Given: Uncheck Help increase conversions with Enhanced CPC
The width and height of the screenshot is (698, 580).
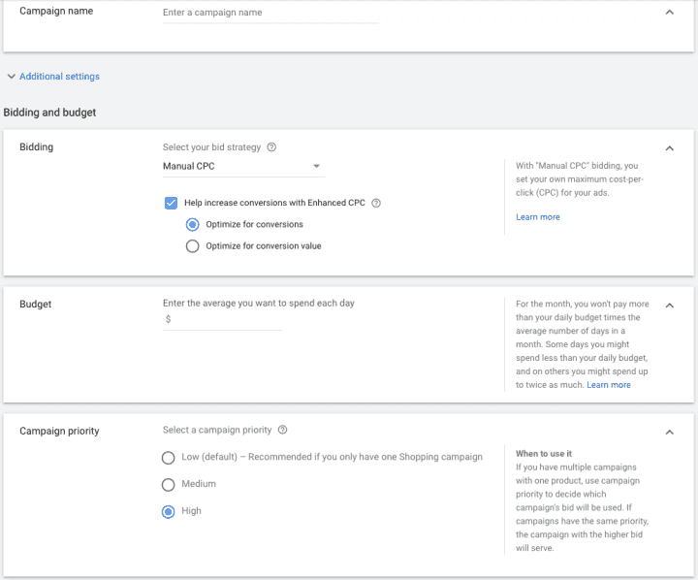Looking at the screenshot, I should click(x=171, y=204).
